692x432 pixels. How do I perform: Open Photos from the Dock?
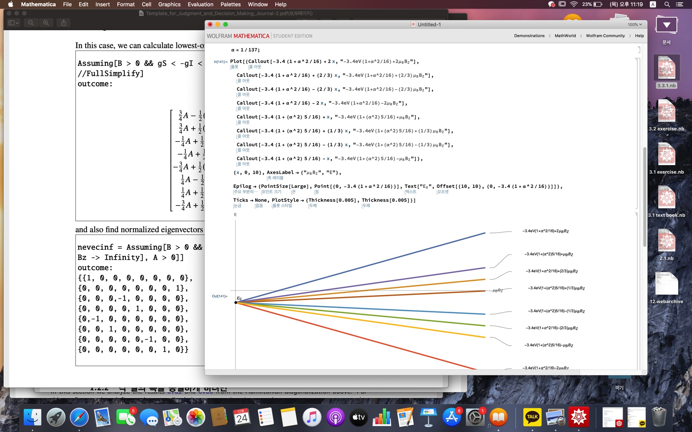click(x=196, y=417)
